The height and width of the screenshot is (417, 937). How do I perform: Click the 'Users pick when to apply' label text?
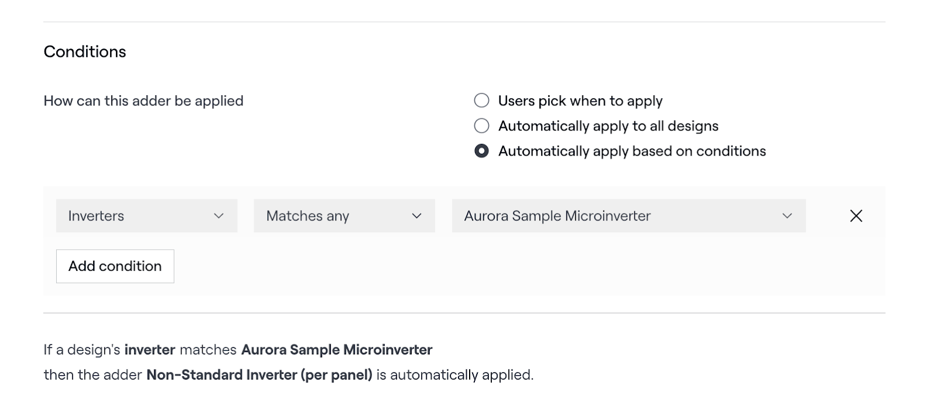coord(580,101)
